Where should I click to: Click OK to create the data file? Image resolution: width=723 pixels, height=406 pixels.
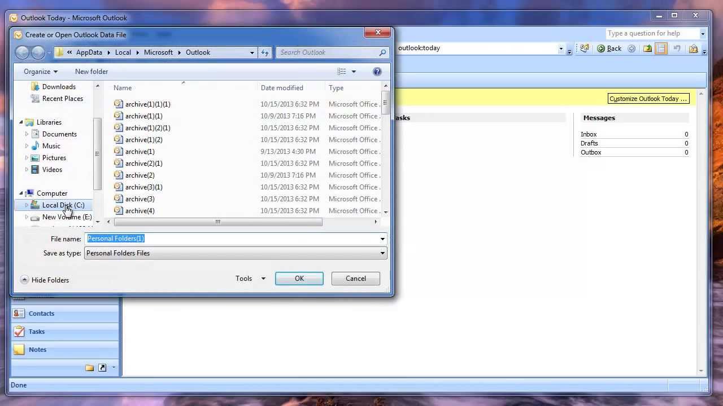(299, 279)
